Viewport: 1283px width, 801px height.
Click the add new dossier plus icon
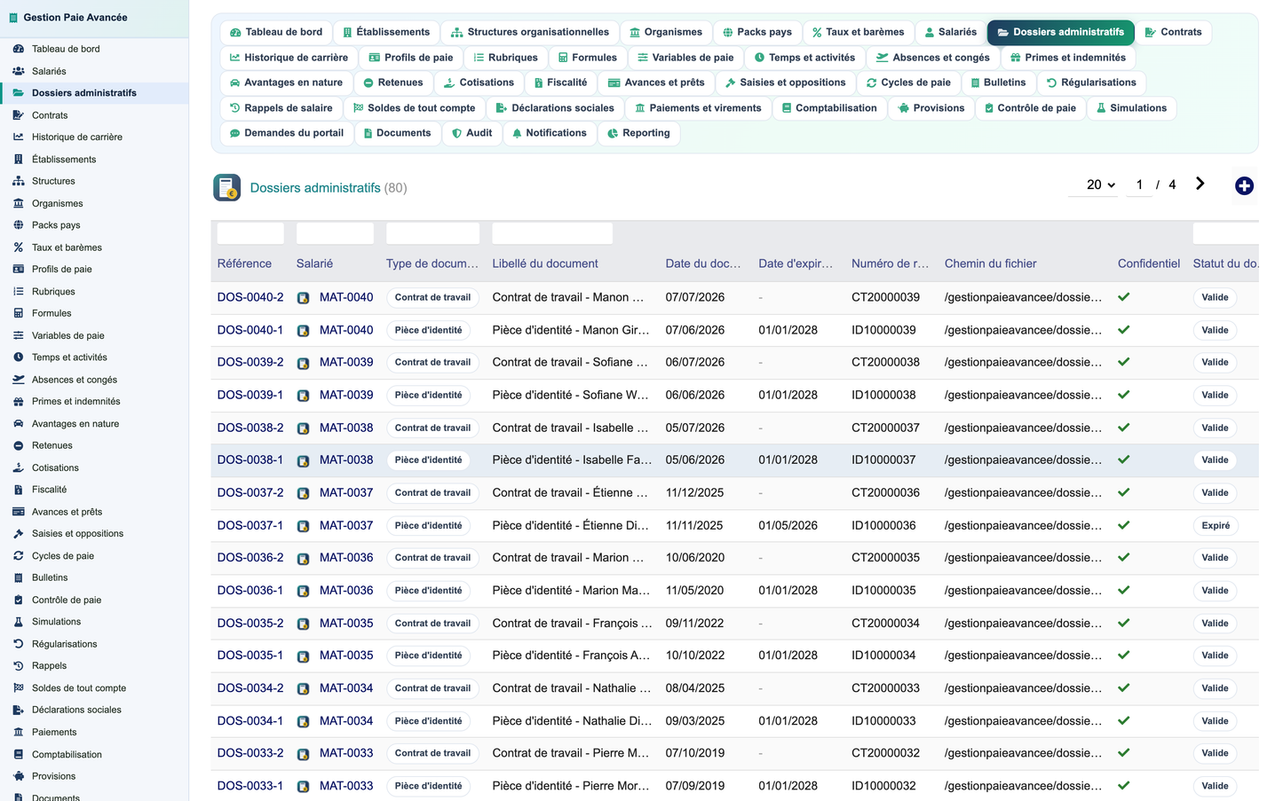pos(1244,185)
